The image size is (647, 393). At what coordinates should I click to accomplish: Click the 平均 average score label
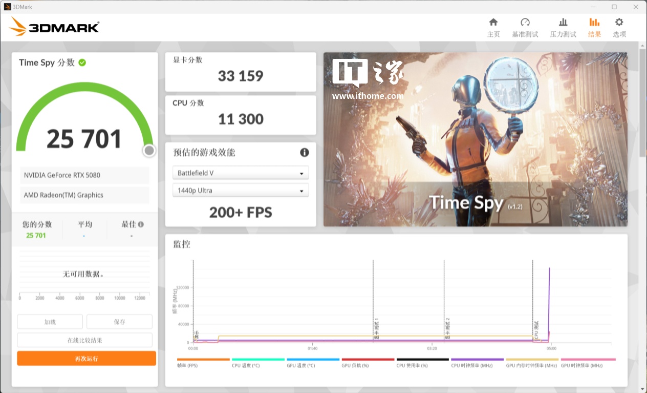point(85,224)
